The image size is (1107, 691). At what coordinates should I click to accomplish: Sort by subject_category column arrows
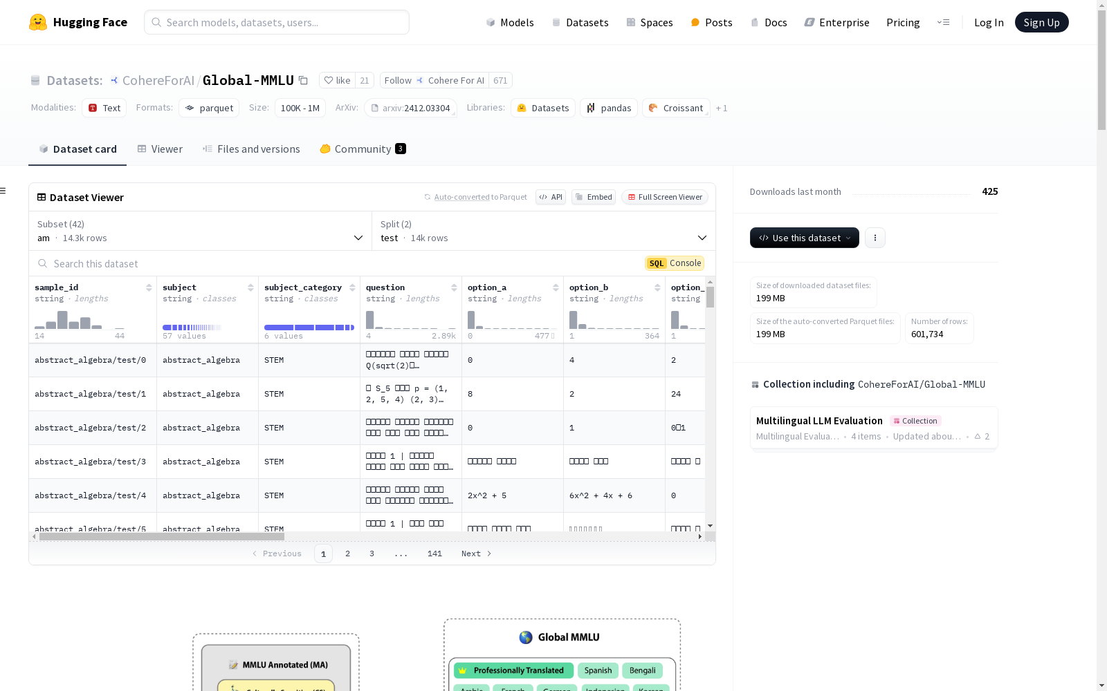[x=352, y=287]
